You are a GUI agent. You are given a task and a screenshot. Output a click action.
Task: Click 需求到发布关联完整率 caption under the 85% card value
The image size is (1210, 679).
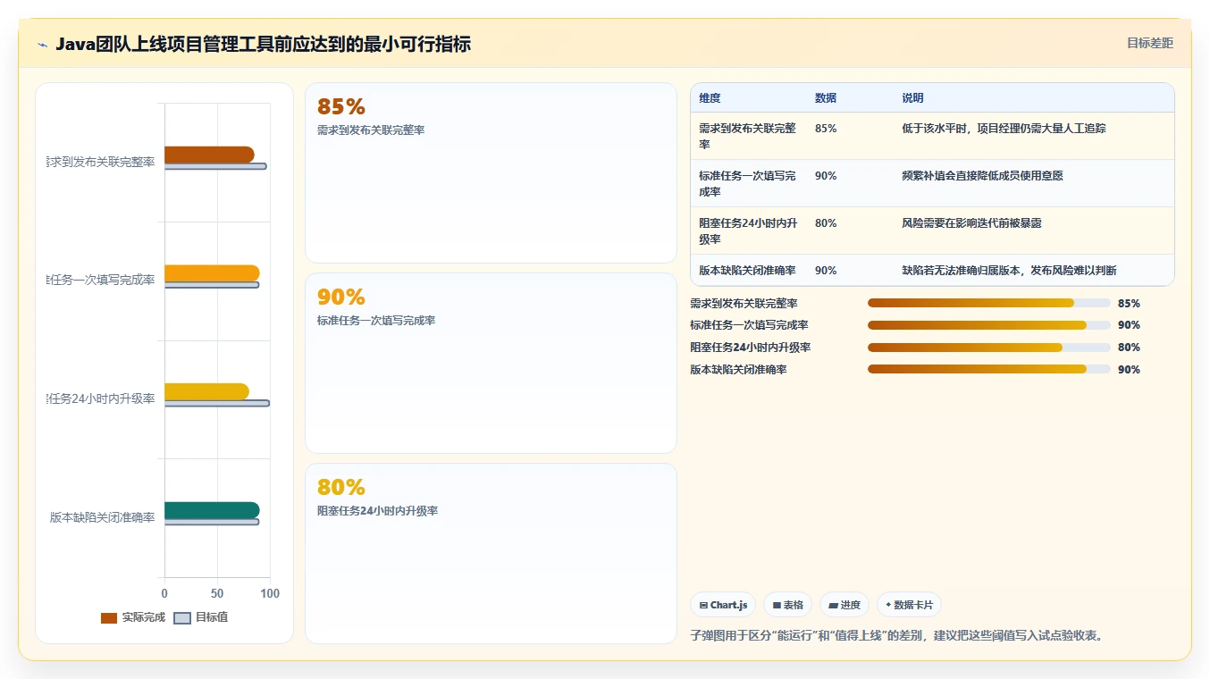[371, 130]
